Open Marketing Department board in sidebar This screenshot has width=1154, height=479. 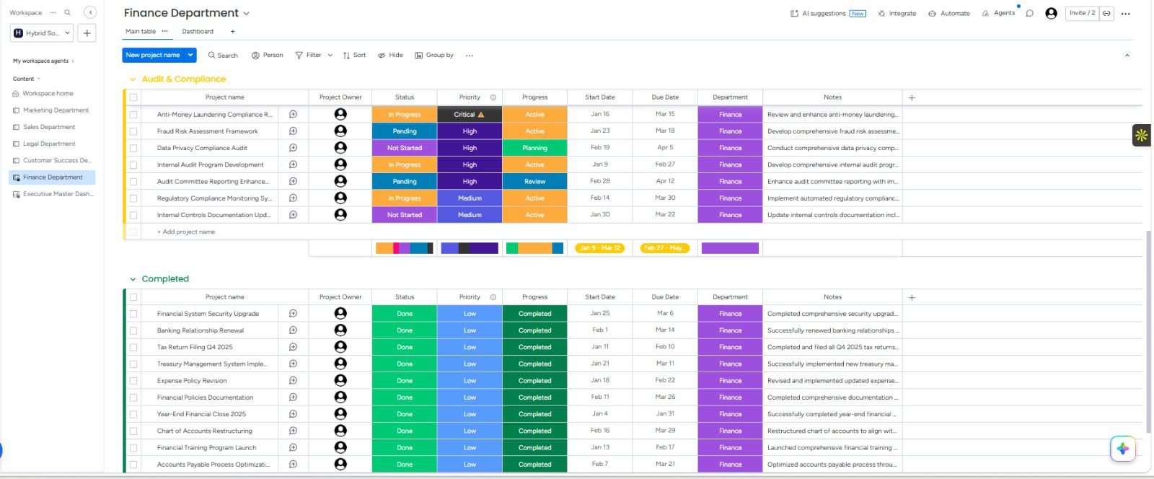[56, 110]
